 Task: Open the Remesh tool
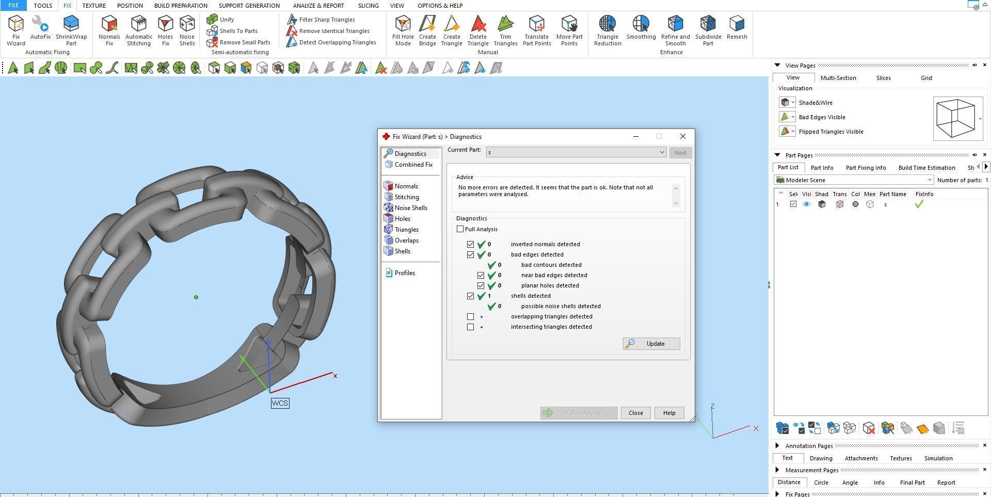[x=737, y=28]
